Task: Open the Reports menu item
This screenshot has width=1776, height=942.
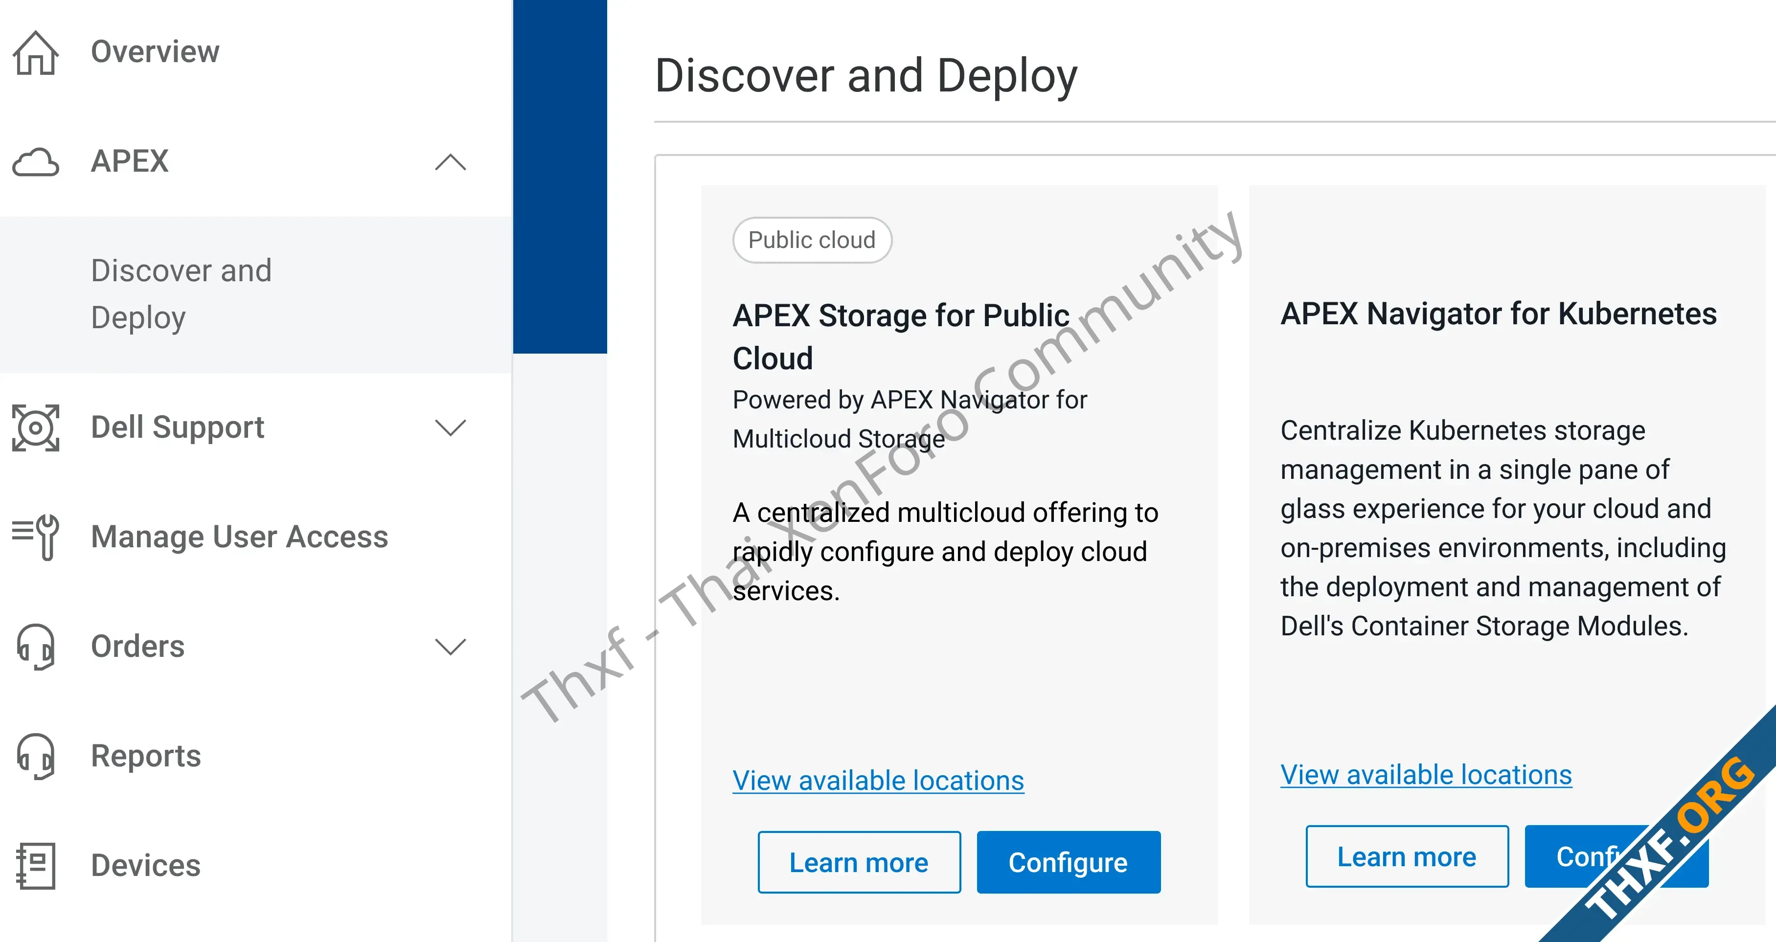Action: tap(146, 756)
